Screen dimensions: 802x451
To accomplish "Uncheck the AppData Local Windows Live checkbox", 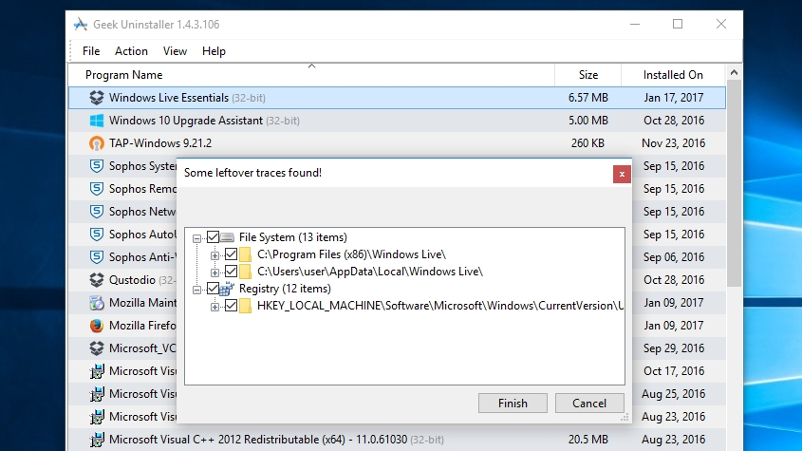I will coord(232,272).
